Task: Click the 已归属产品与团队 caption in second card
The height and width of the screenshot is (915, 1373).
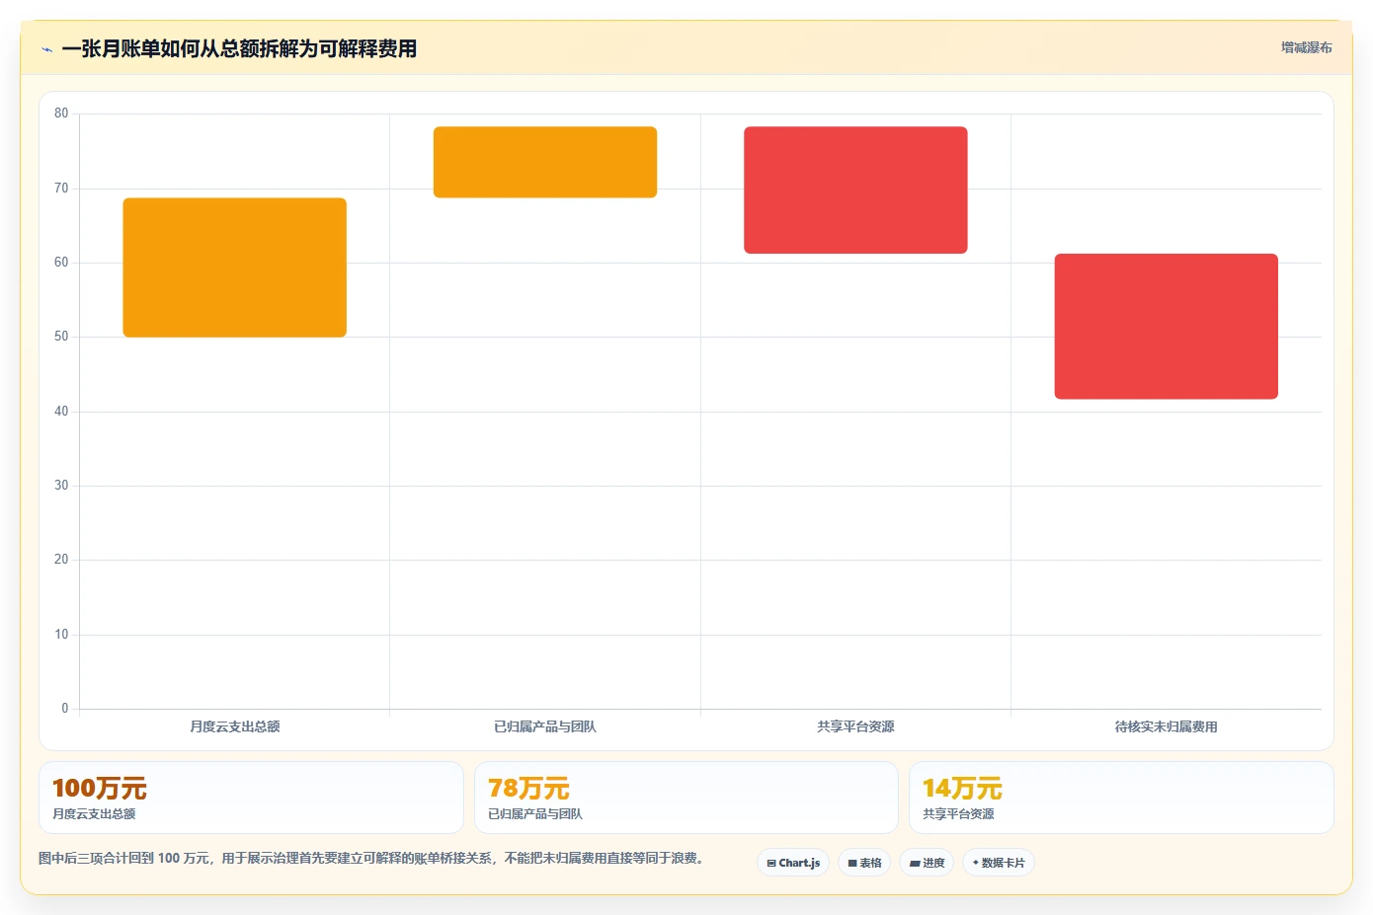Action: pos(535,814)
